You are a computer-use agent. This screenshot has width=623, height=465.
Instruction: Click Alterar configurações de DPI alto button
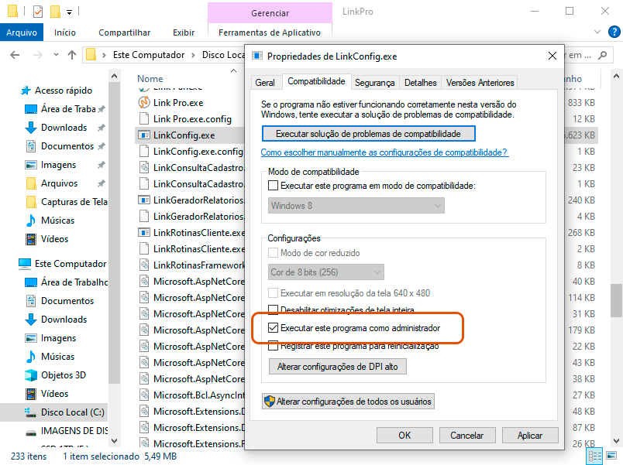click(337, 367)
